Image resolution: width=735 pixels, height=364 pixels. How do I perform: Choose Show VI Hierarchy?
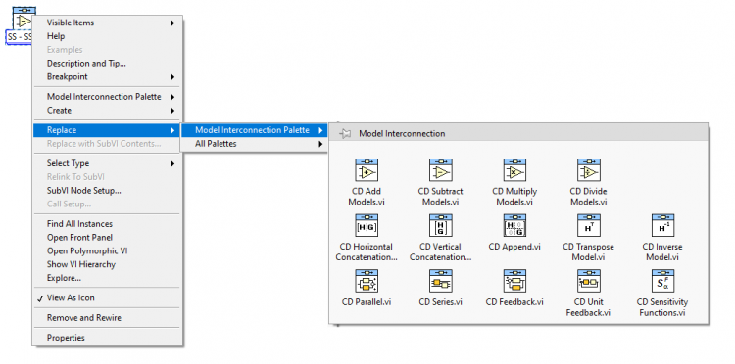click(x=108, y=265)
